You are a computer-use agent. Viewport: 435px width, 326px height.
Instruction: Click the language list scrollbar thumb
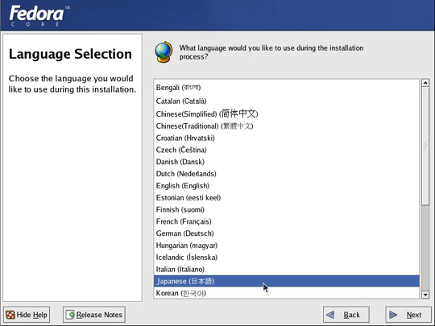click(425, 146)
